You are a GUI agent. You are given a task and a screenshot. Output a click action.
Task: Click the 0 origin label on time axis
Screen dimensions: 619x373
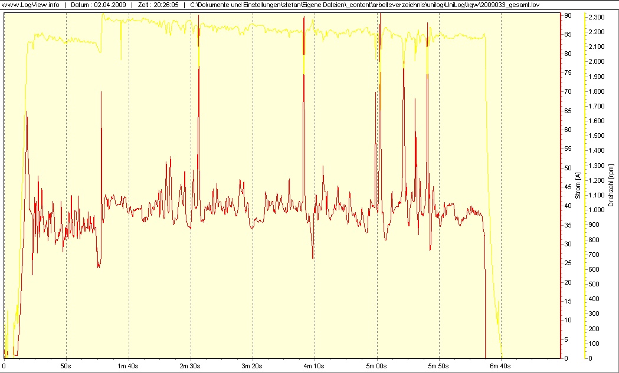tap(4, 366)
